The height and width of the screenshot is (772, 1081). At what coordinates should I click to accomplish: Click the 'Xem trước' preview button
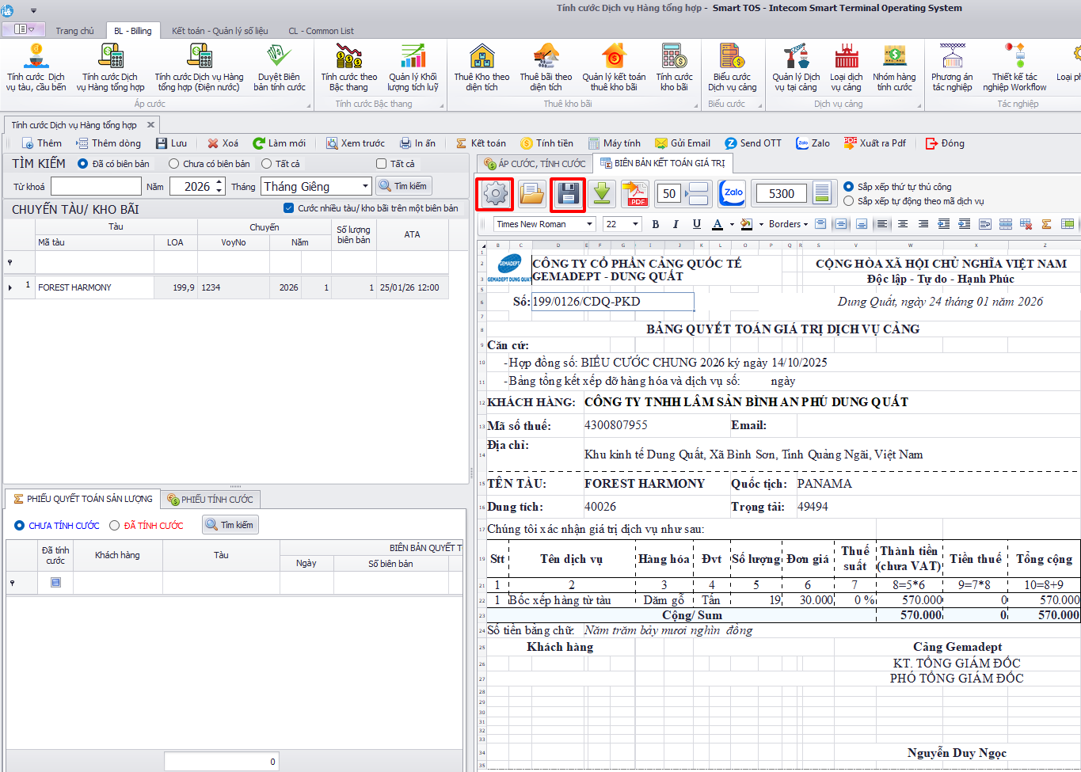pos(356,143)
